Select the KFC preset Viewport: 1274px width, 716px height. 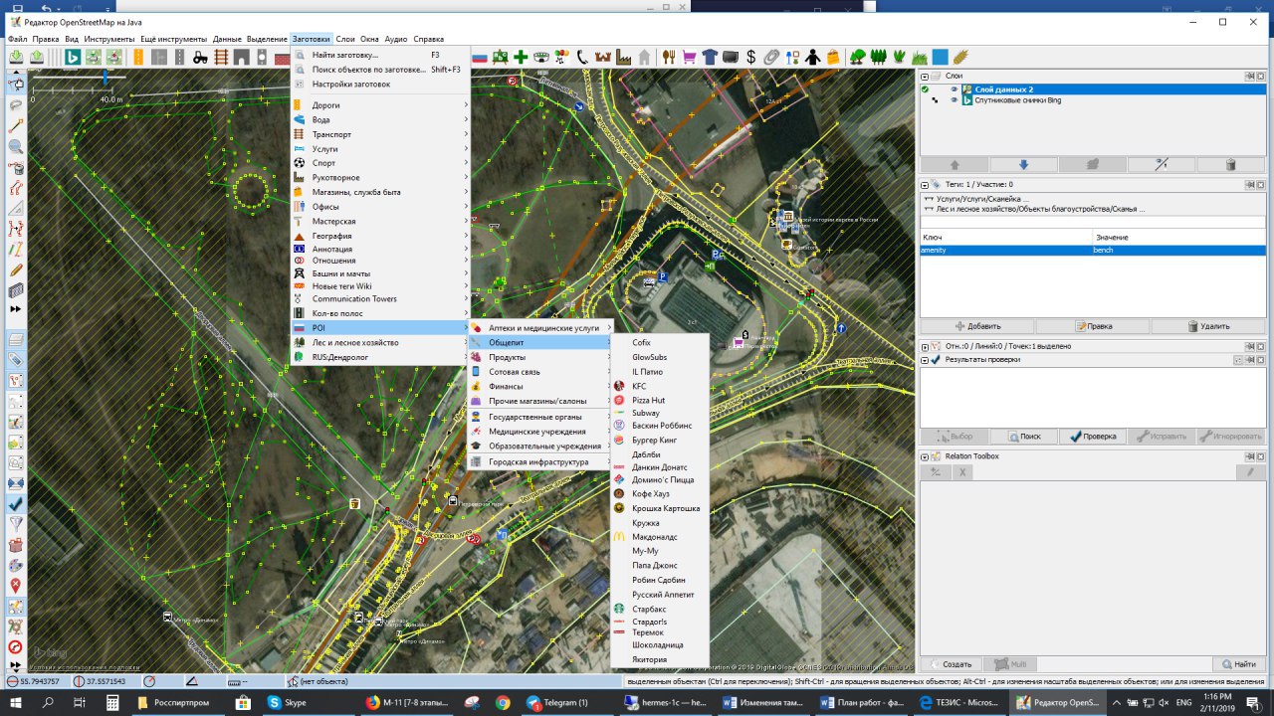coord(660,386)
